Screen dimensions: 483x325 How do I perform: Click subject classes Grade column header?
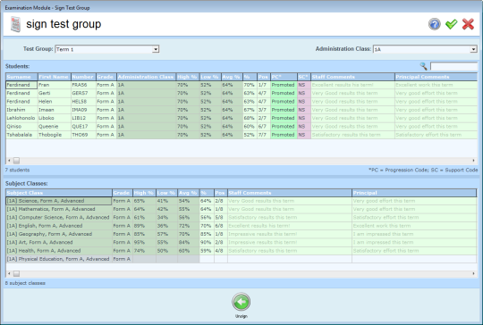coord(123,193)
